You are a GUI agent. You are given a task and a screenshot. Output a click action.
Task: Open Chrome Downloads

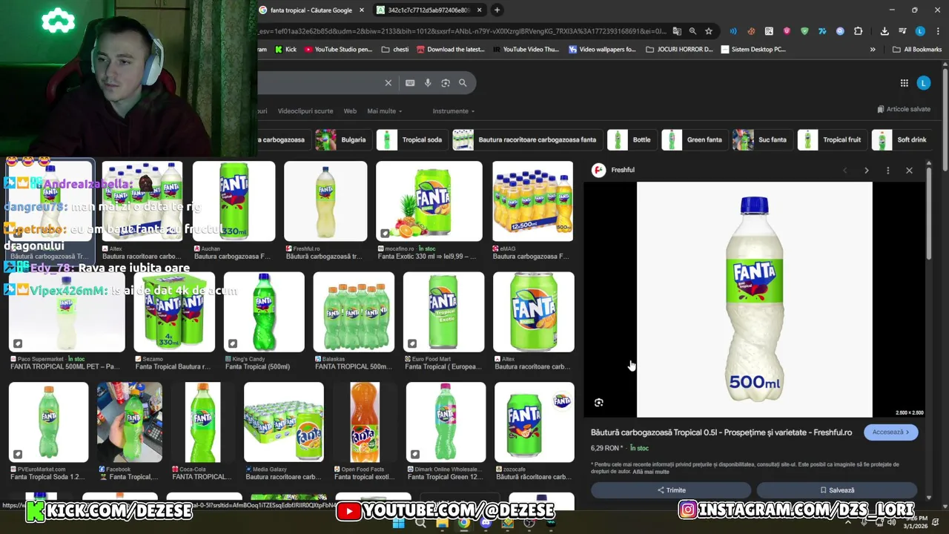(884, 31)
